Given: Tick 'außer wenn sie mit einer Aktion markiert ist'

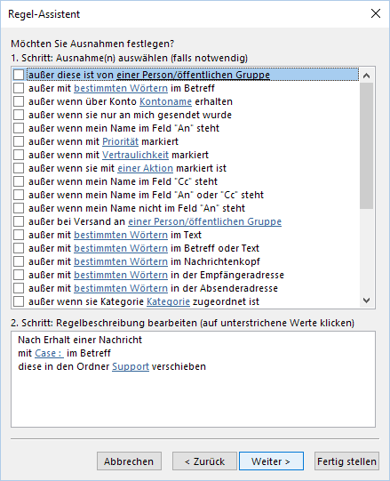Looking at the screenshot, I should pos(19,168).
